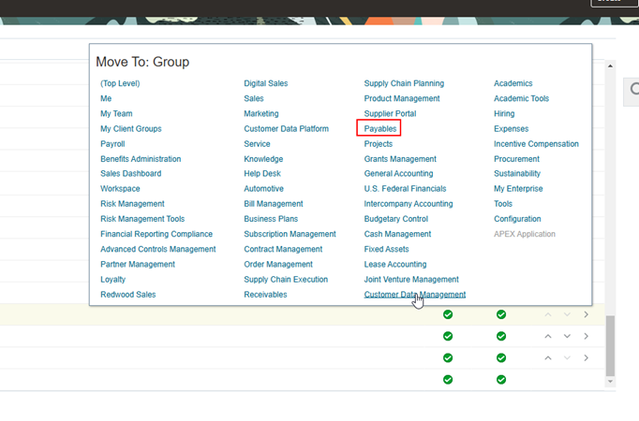Click the Sales group link
The height and width of the screenshot is (421, 639).
tap(254, 98)
